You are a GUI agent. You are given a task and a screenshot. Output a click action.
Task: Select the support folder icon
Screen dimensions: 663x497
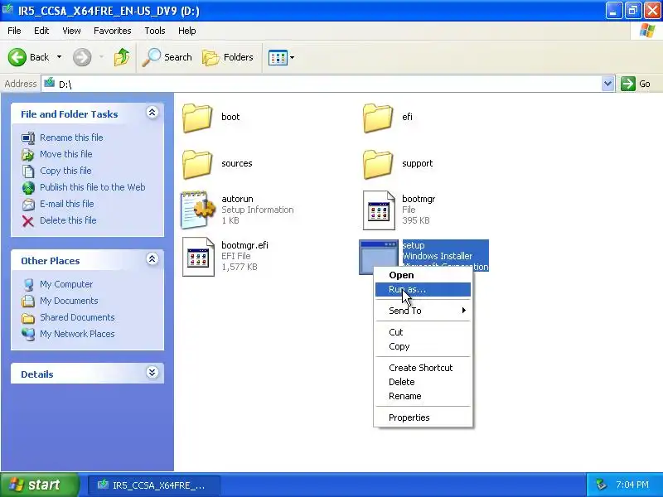(x=378, y=164)
